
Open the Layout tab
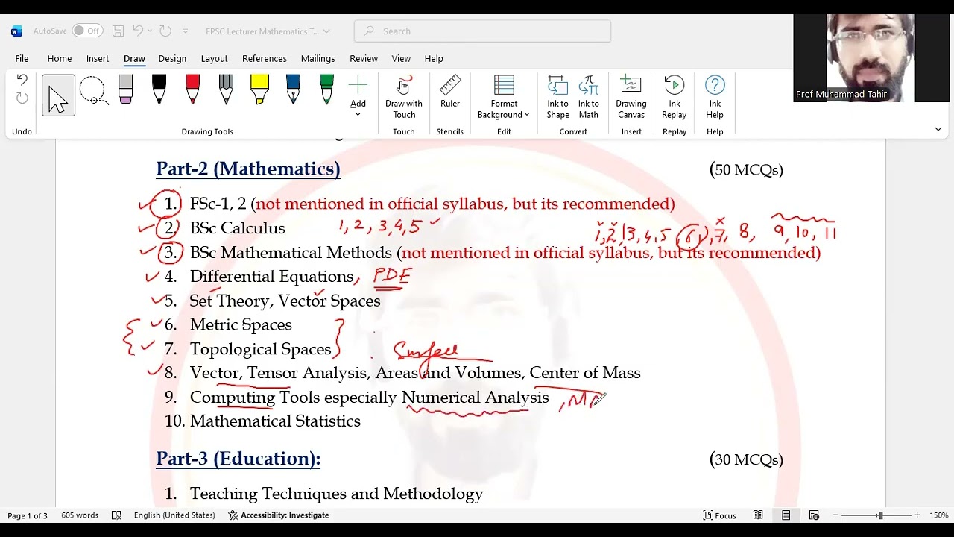point(214,58)
